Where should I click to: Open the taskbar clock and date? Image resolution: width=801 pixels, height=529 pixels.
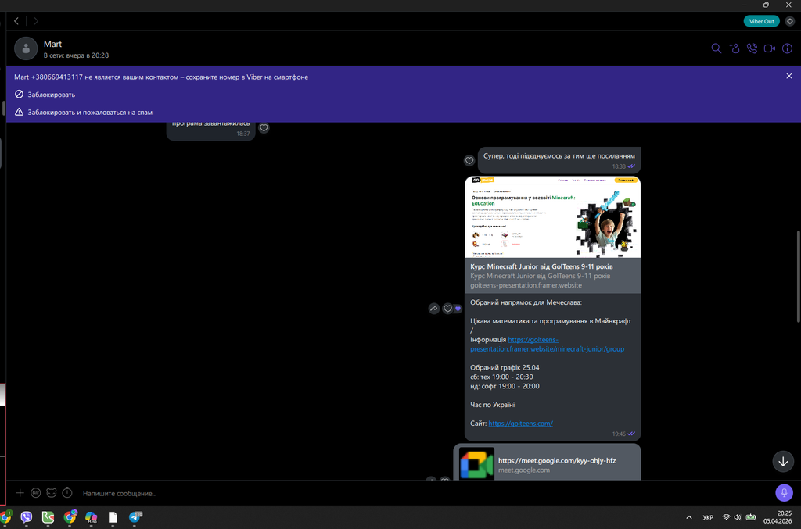click(778, 517)
